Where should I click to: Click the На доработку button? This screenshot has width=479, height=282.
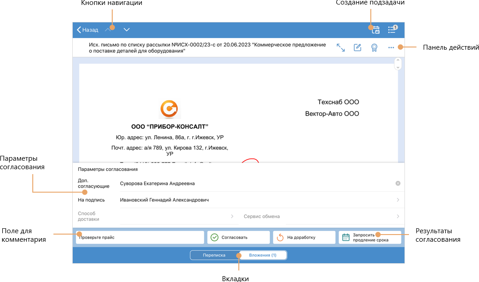[x=304, y=237]
